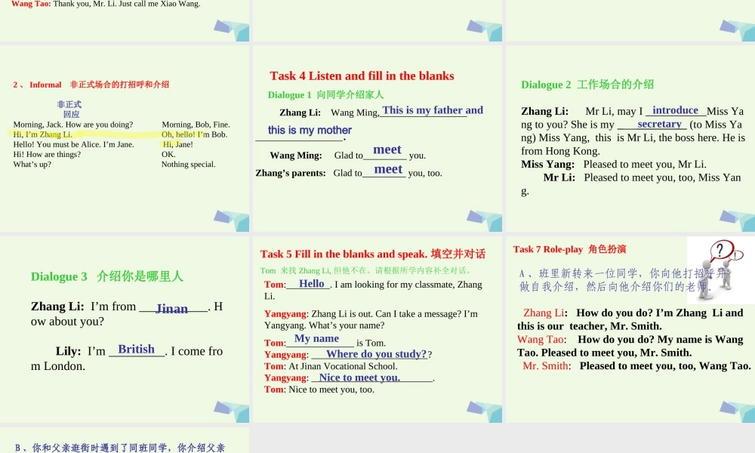Click "Wang Tao: Thank you, Mr. Li" line
Image resolution: width=755 pixels, height=453 pixels.
coord(106,4)
